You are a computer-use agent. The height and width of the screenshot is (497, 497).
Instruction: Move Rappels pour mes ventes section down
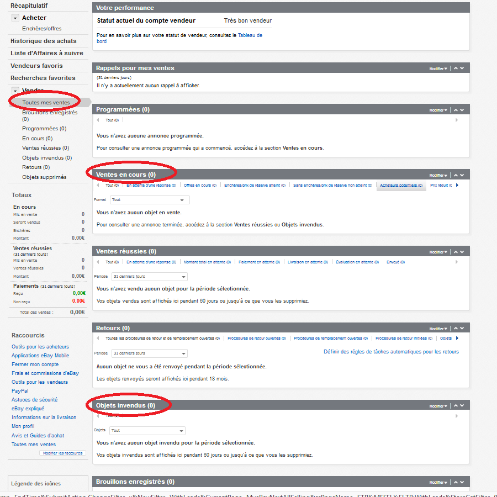click(462, 68)
